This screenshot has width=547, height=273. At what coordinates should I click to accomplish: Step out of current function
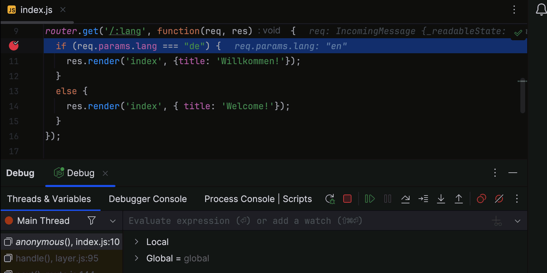[459, 199]
